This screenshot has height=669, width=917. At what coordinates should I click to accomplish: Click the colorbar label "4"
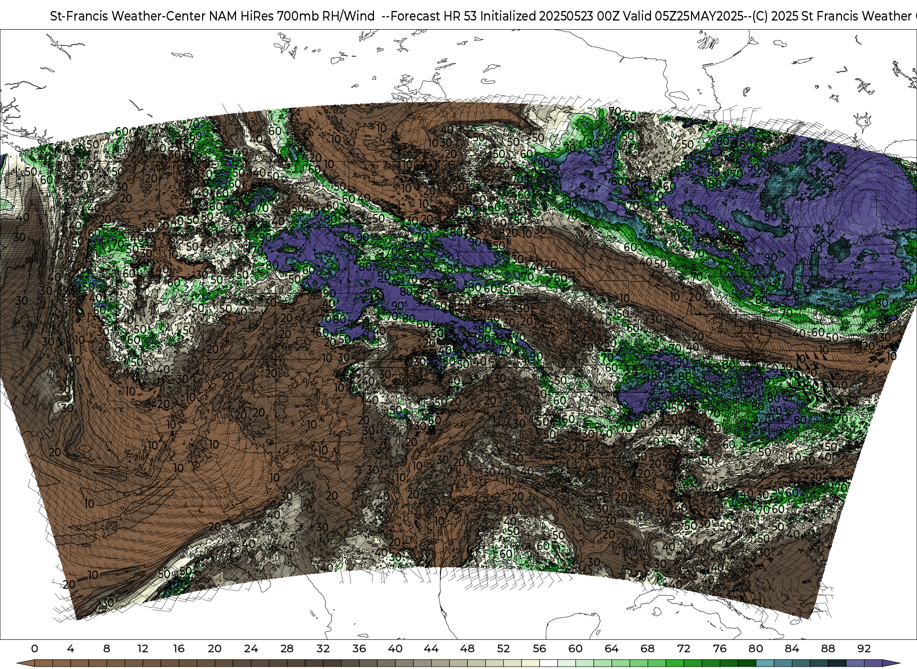click(x=71, y=648)
